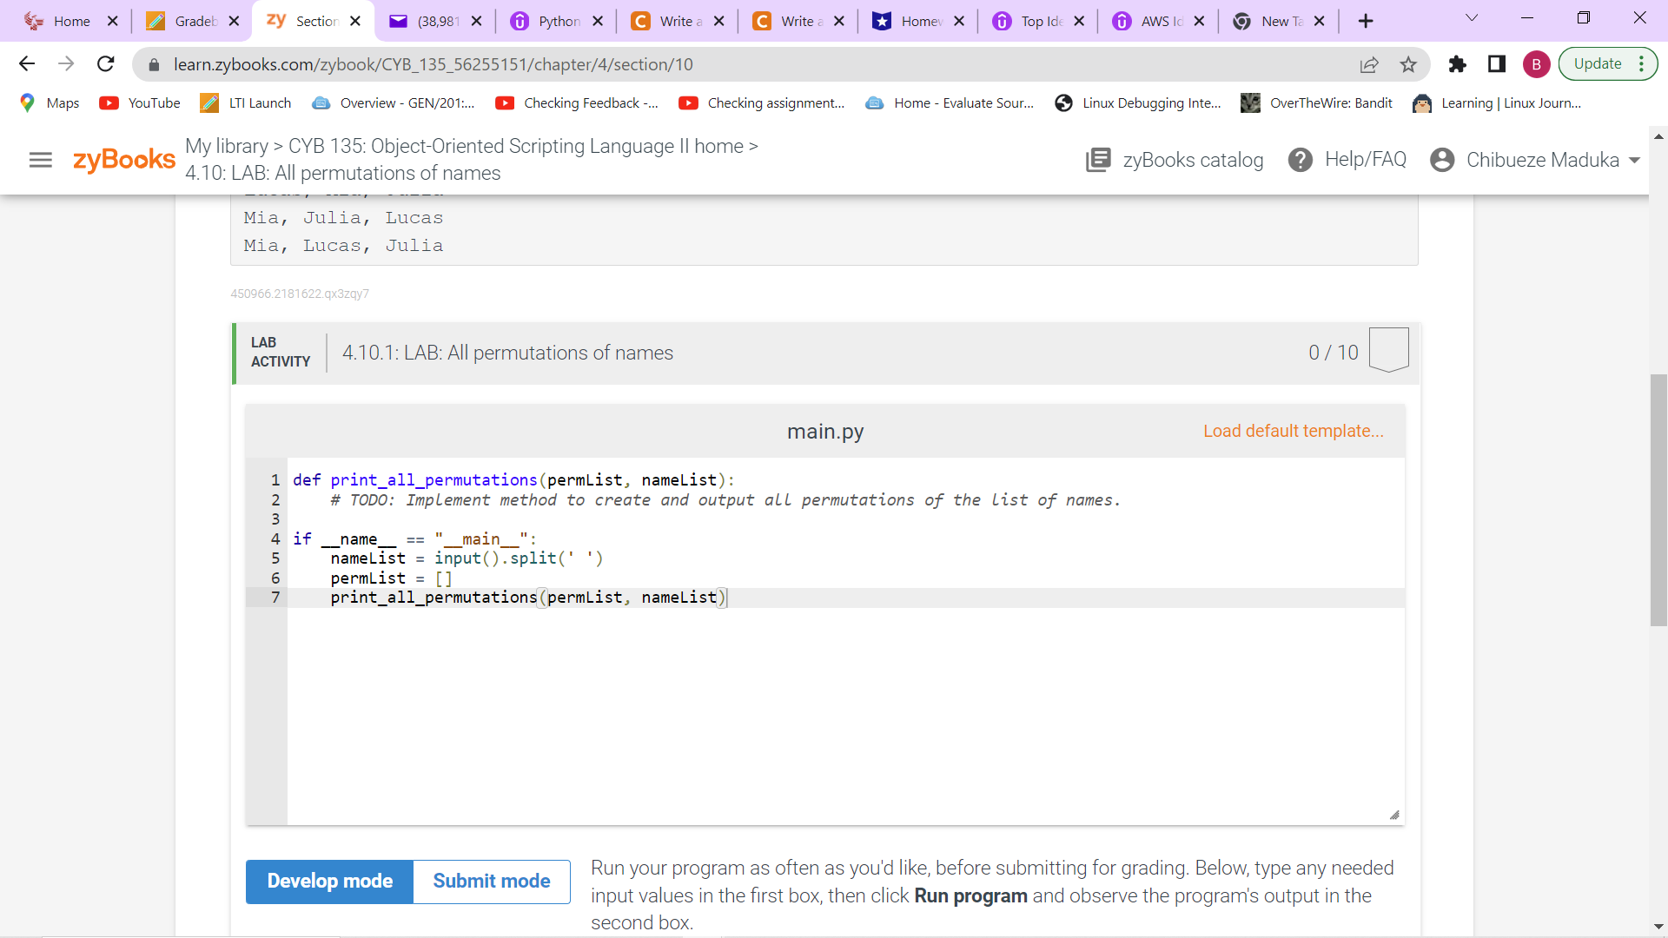The height and width of the screenshot is (938, 1668).
Task: Open the zyBooks hamburger navigation menu
Action: (x=40, y=160)
